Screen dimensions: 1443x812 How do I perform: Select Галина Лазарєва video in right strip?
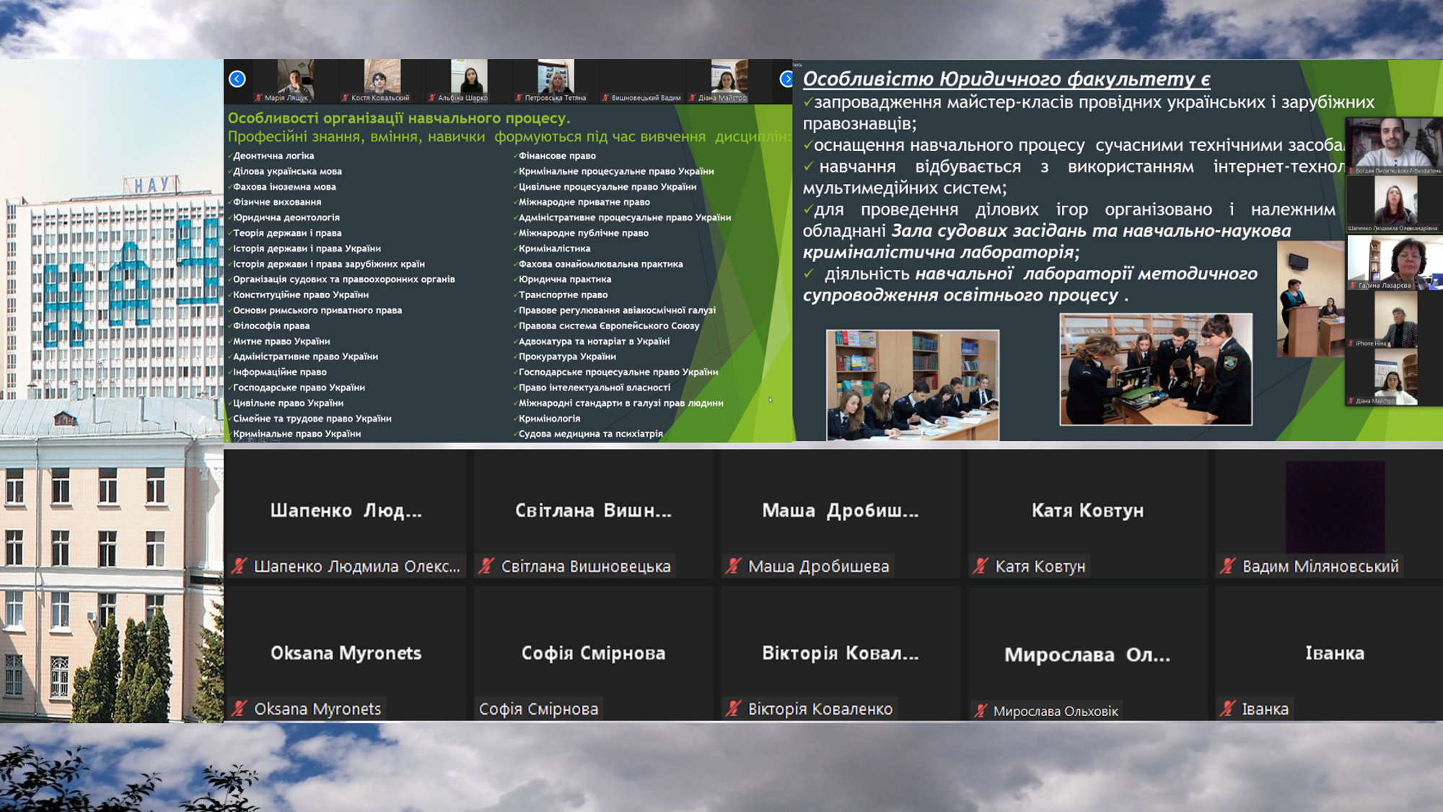[x=1394, y=261]
